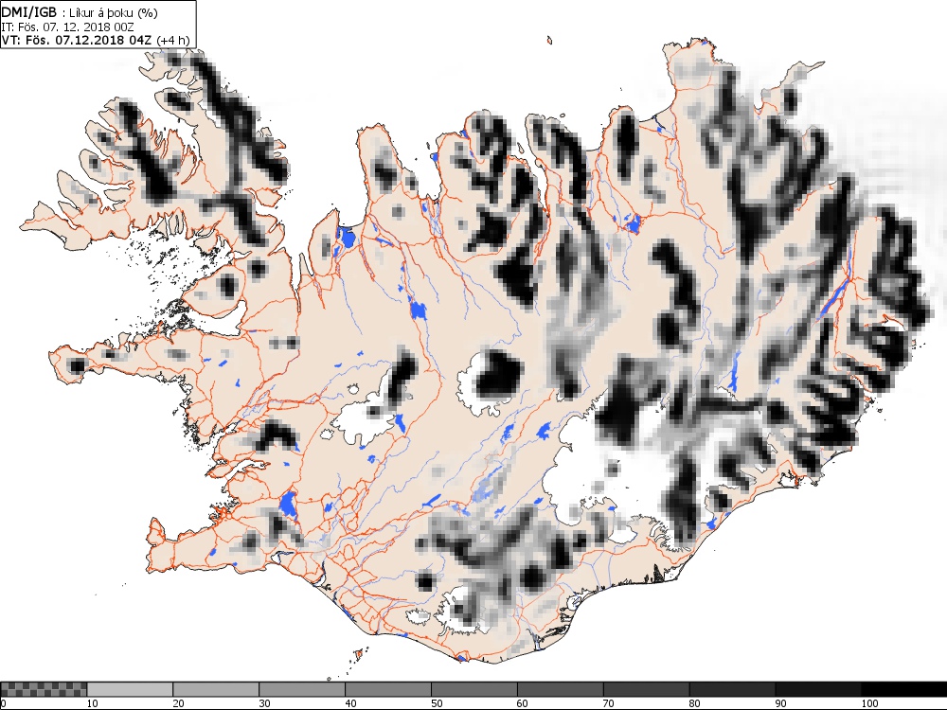Pick the solid black 100 legend swatch

[904, 689]
